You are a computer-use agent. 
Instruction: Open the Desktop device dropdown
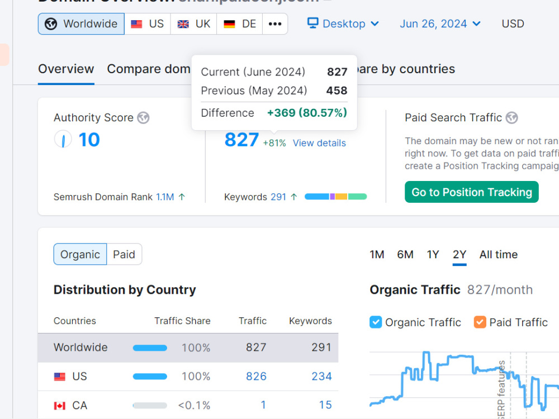pos(343,24)
